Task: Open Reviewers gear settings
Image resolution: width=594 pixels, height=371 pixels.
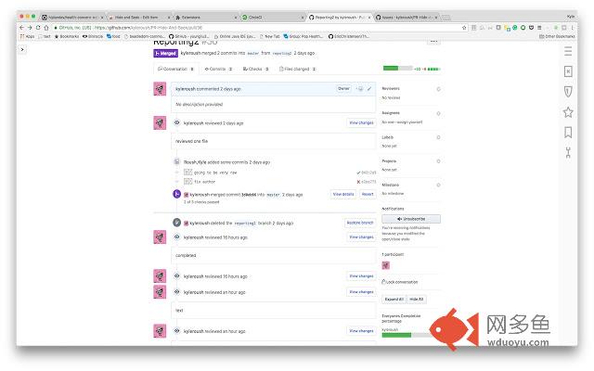Action: point(438,89)
